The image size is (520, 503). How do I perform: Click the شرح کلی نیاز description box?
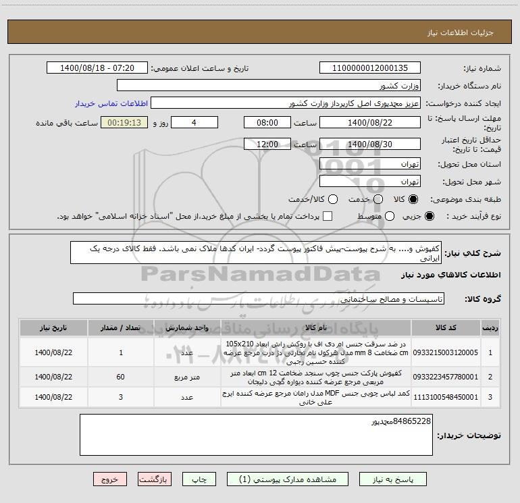pyautogui.click(x=256, y=253)
